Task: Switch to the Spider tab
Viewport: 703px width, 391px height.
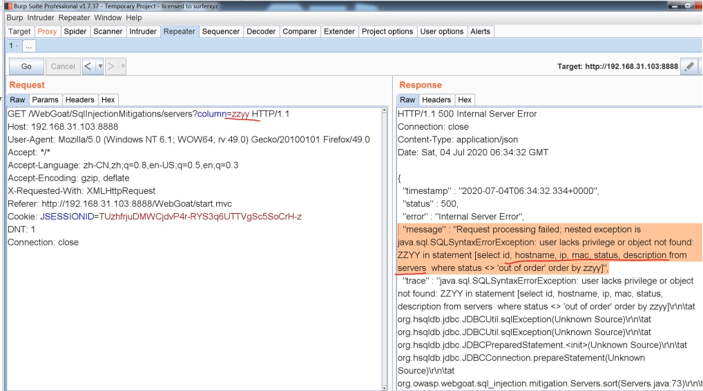Action: click(75, 31)
